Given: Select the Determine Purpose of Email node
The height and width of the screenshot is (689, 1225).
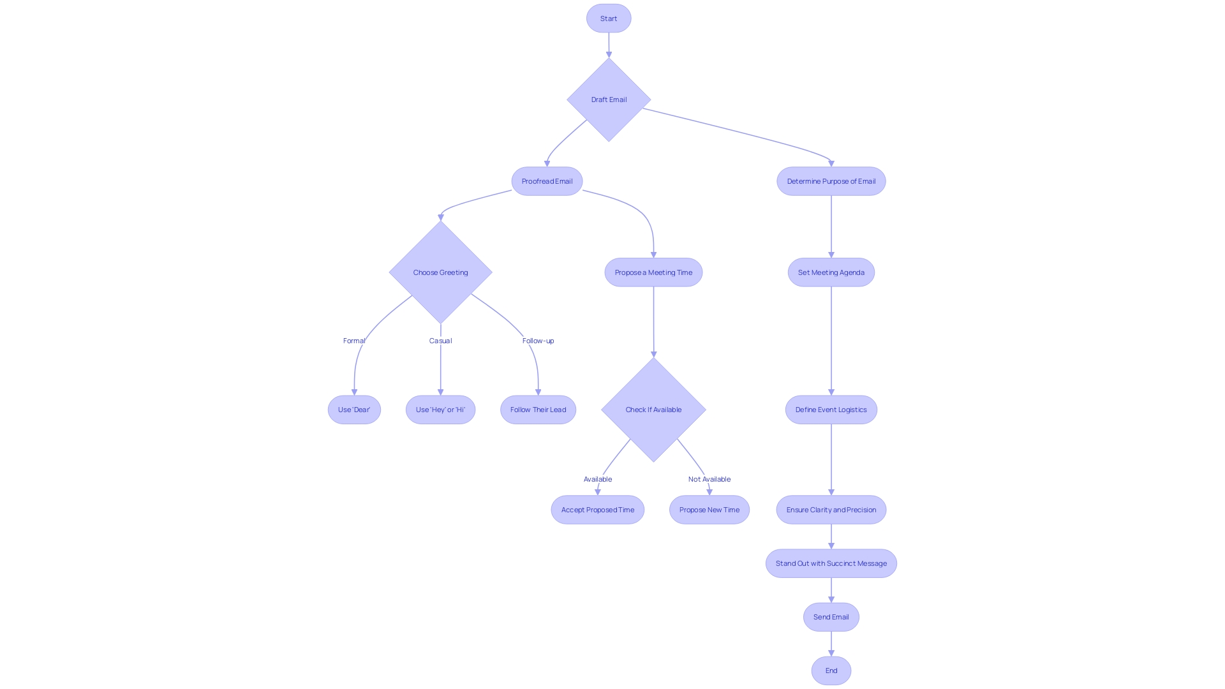Looking at the screenshot, I should coord(831,181).
